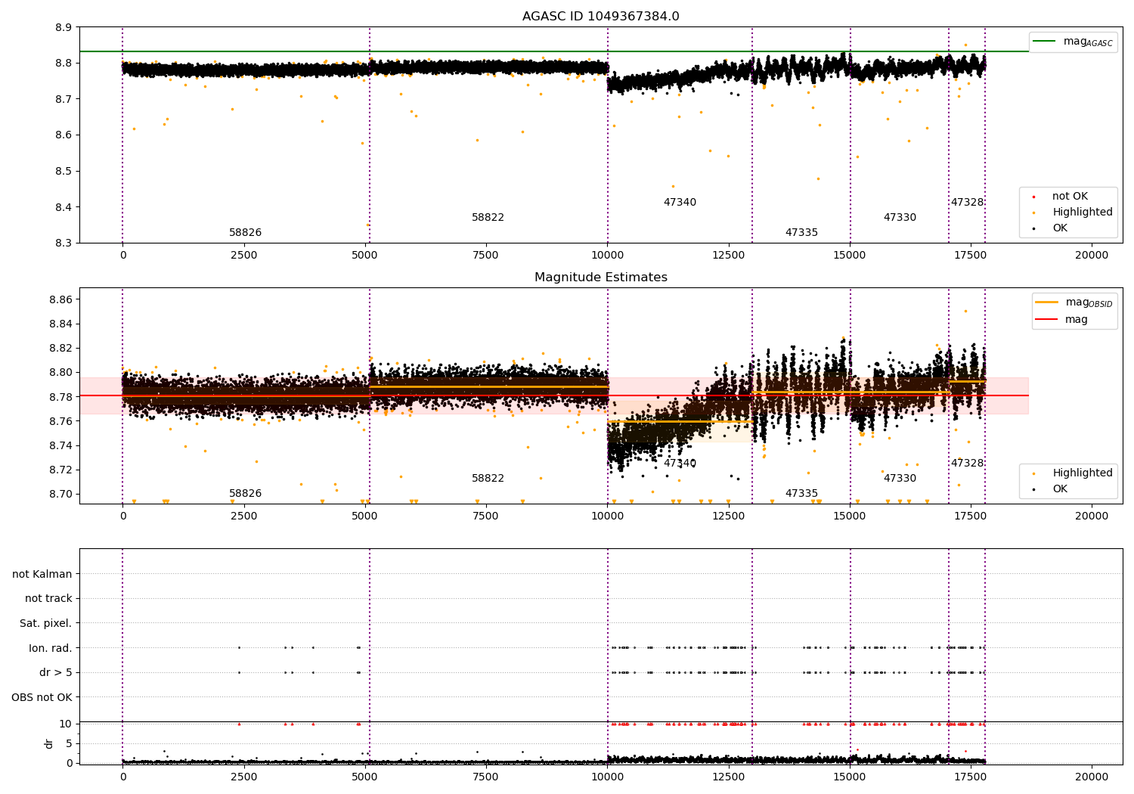Image resolution: width=1134 pixels, height=794 pixels.
Task: Click the 'Sat. pixel.' axis label
Action: click(46, 623)
